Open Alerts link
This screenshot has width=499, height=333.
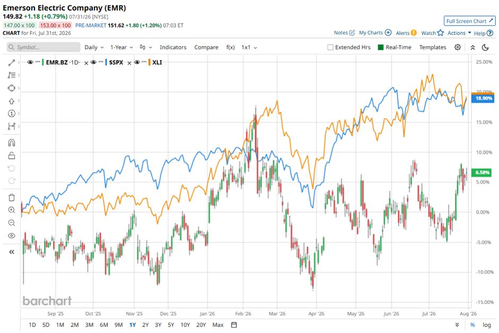406,33
